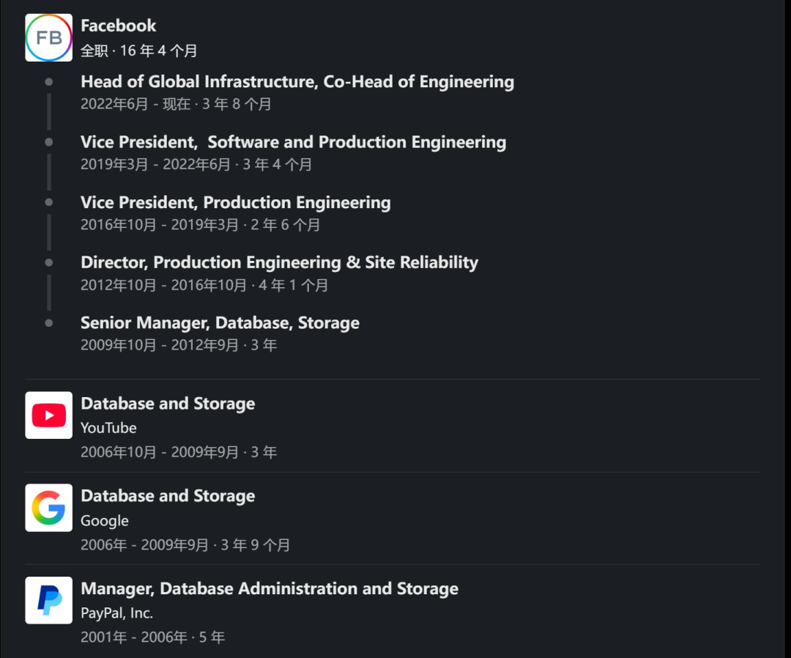
Task: Click the PayPal, Inc. company name
Action: pyautogui.click(x=116, y=613)
